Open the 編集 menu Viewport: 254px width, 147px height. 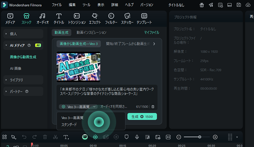point(72,5)
